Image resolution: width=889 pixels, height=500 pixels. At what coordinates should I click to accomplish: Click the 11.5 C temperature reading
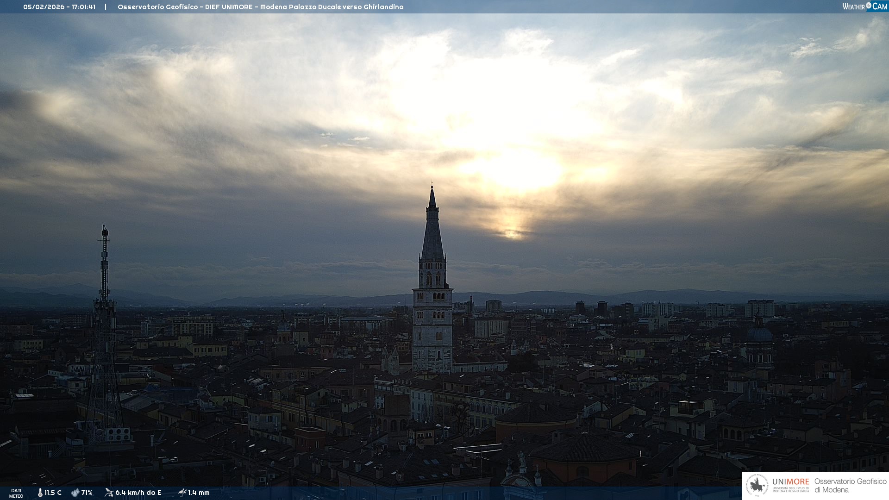coord(53,493)
